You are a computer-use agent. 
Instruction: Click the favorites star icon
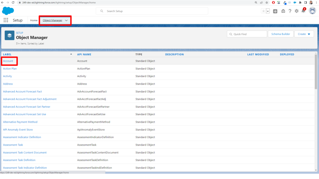264,11
